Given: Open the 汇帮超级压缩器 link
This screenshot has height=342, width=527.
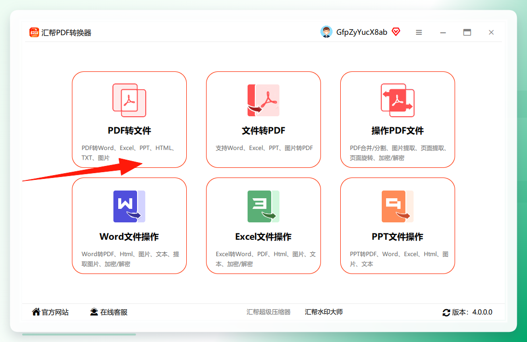Looking at the screenshot, I should pos(268,312).
